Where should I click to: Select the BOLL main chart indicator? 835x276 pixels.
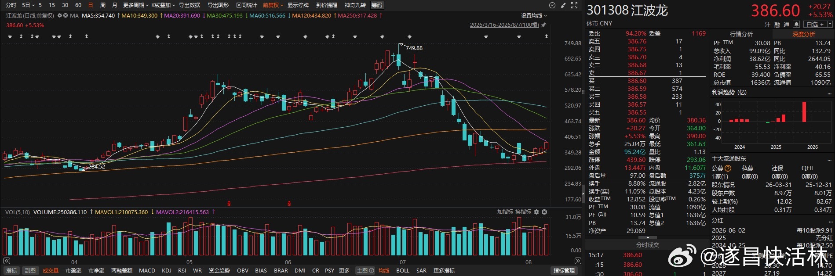click(403, 271)
